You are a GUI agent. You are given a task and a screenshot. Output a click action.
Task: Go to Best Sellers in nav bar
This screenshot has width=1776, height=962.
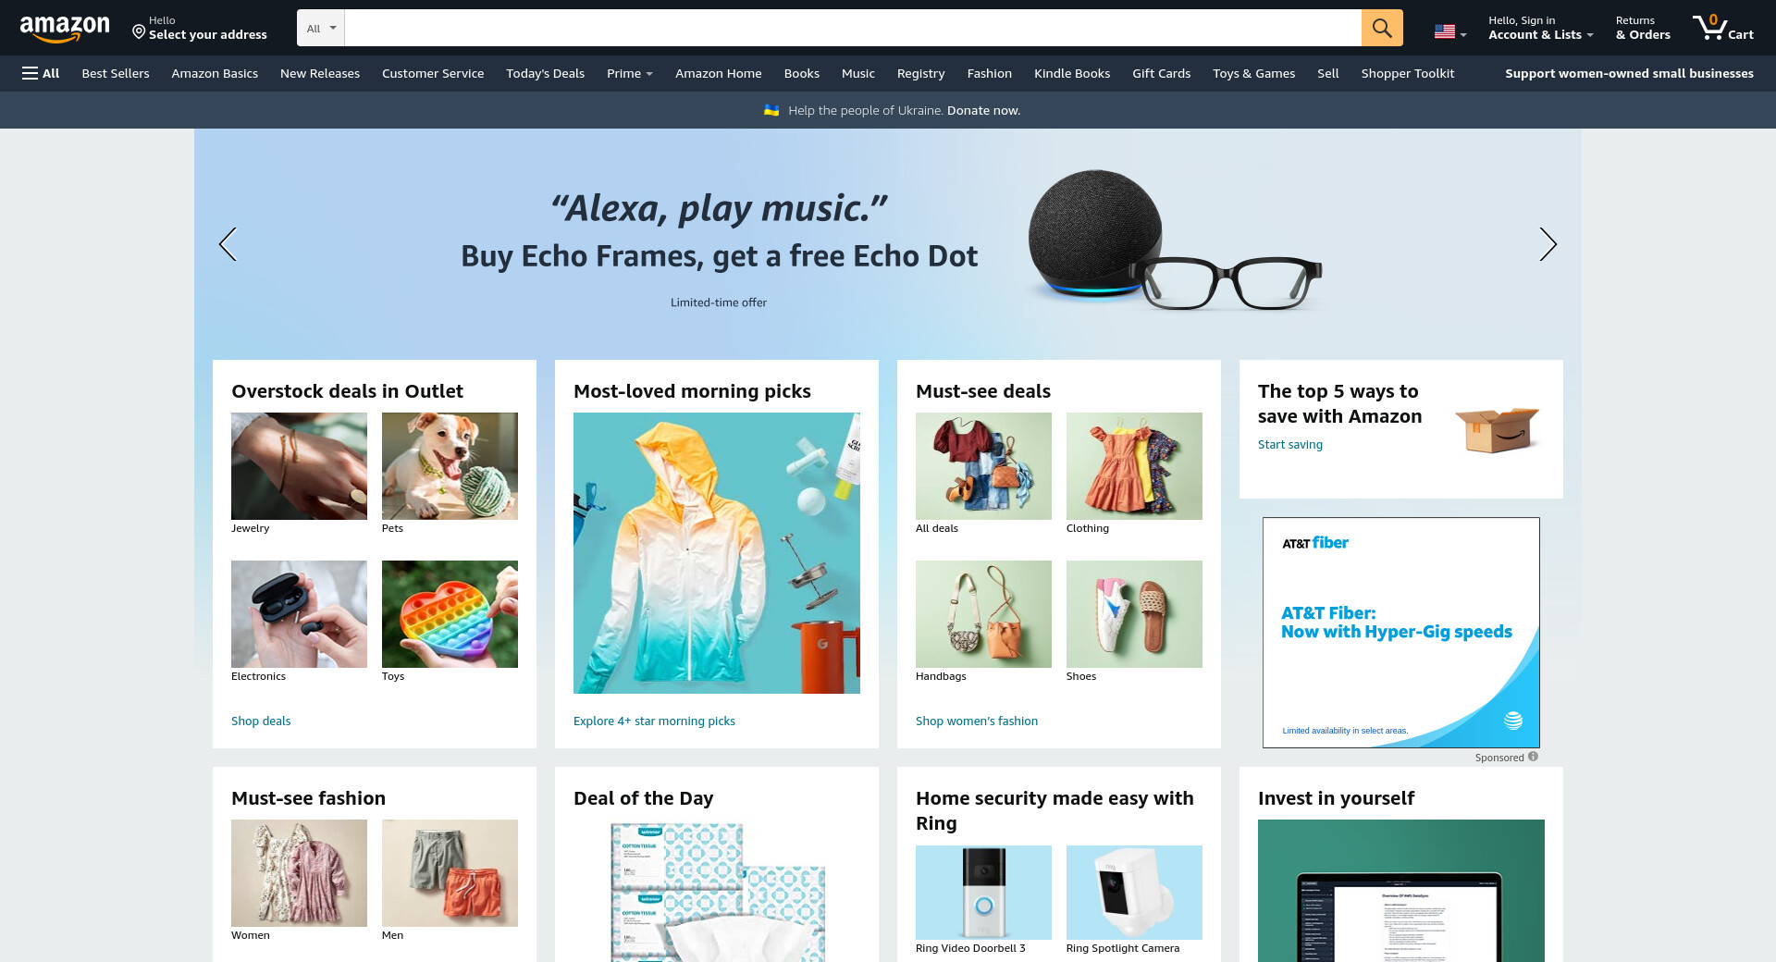(x=116, y=73)
